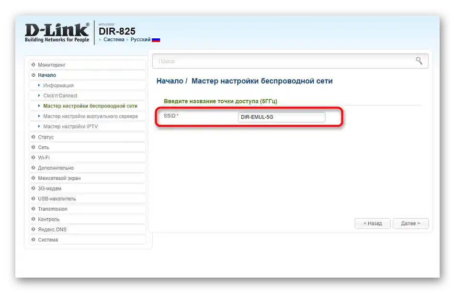
Task: Click the Назад back button
Action: 373,223
